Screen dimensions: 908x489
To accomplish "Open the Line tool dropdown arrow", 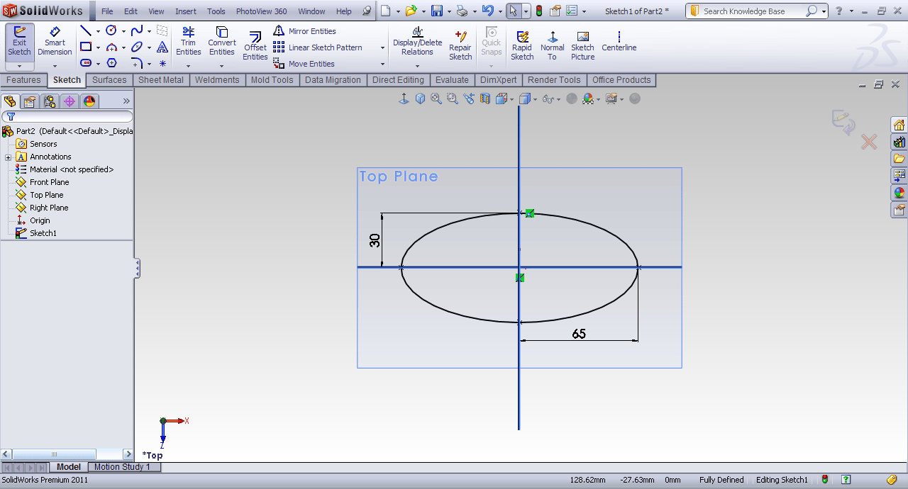I will click(x=98, y=31).
